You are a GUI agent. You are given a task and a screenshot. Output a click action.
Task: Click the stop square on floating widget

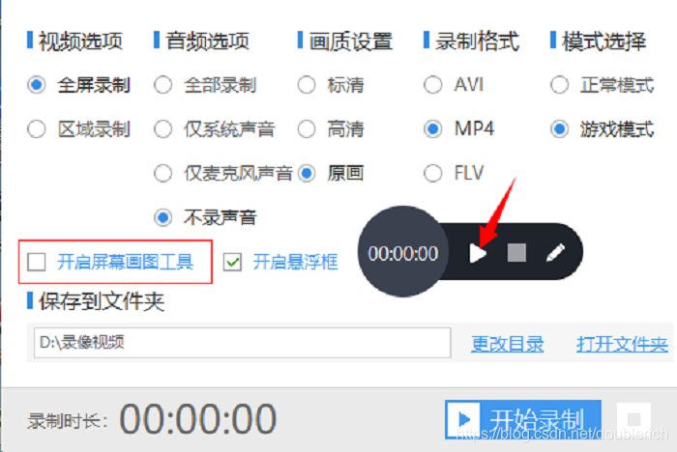pyautogui.click(x=516, y=253)
